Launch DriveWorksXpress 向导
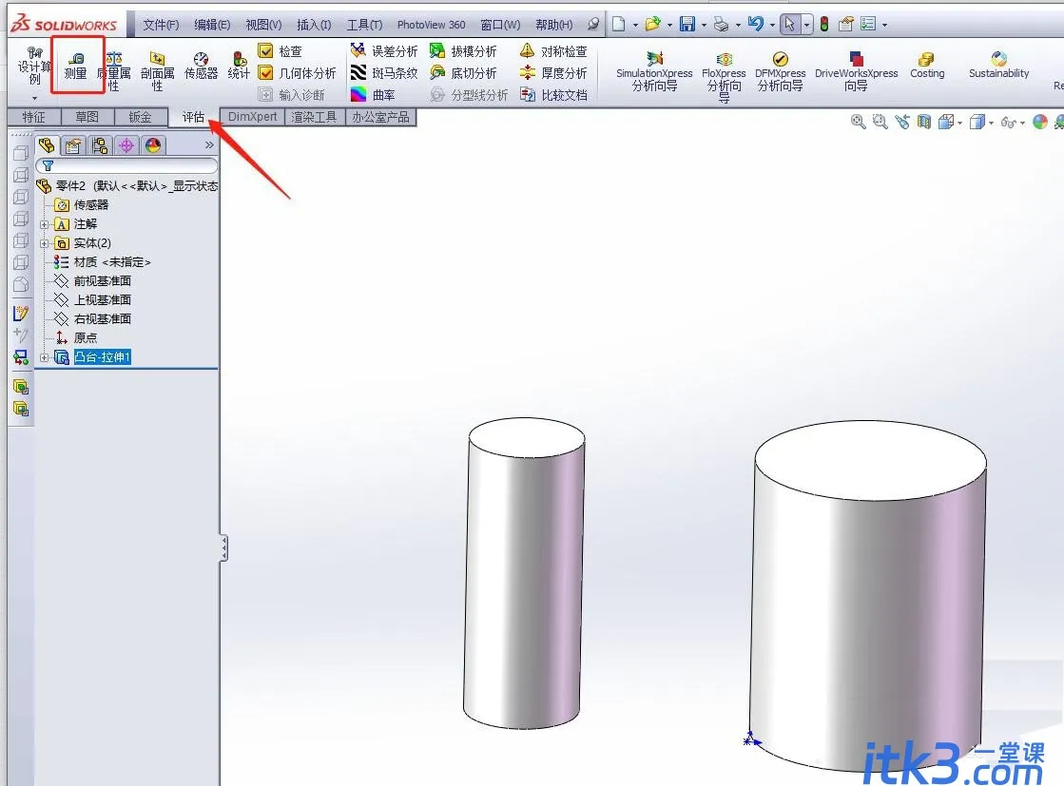This screenshot has height=786, width=1064. (x=857, y=71)
